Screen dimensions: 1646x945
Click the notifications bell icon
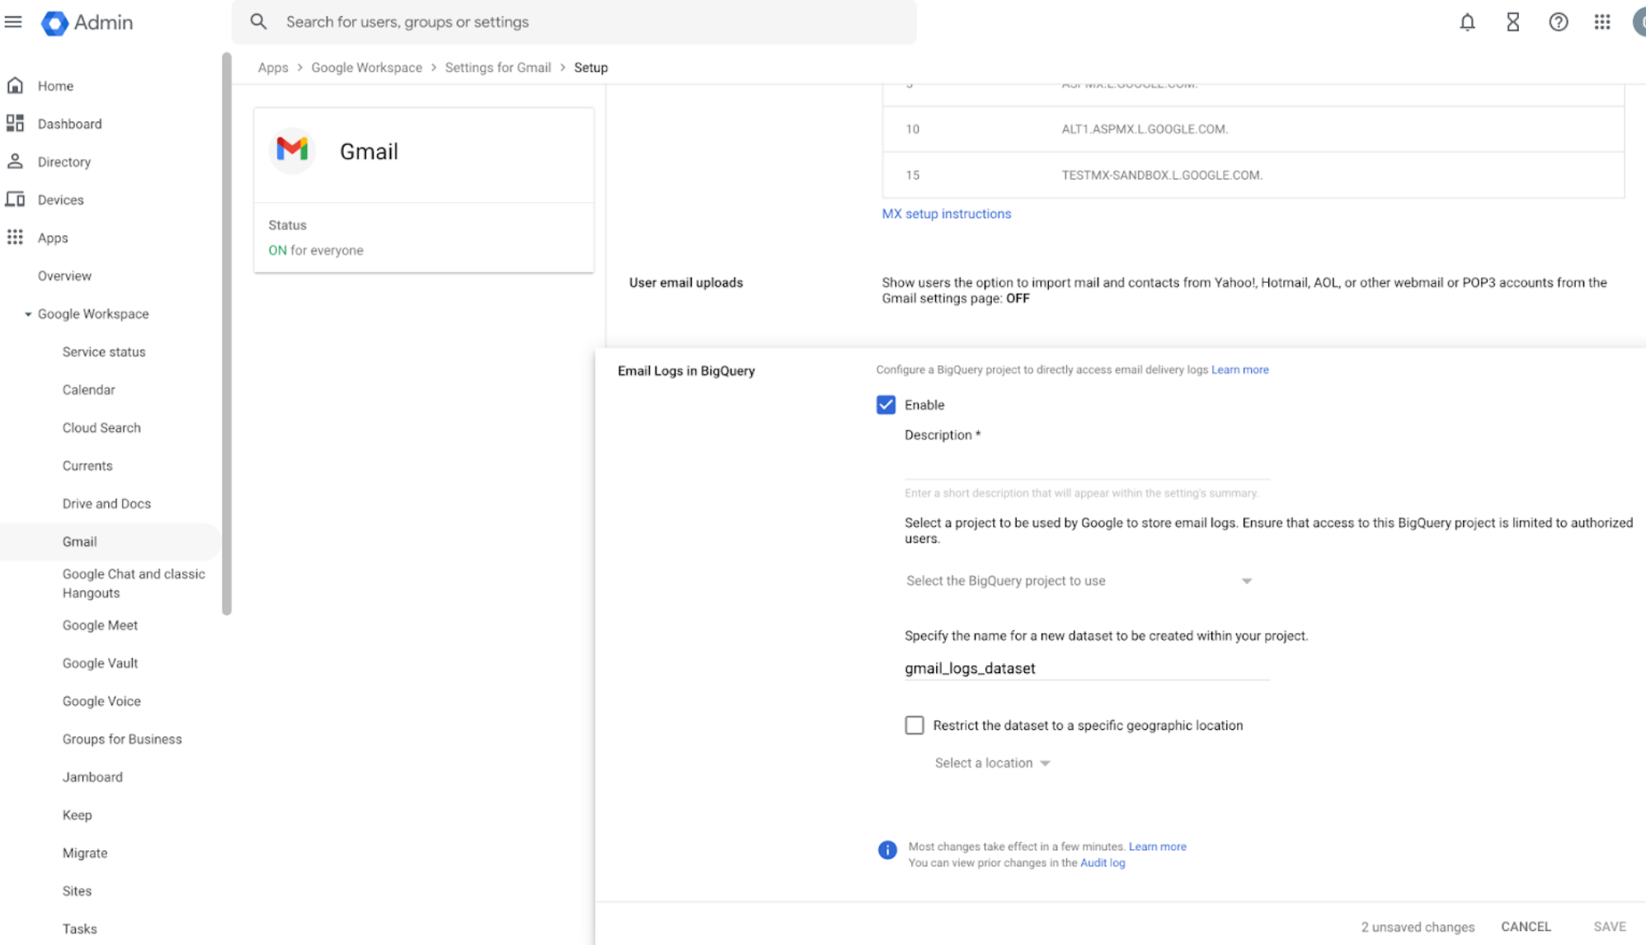tap(1467, 22)
